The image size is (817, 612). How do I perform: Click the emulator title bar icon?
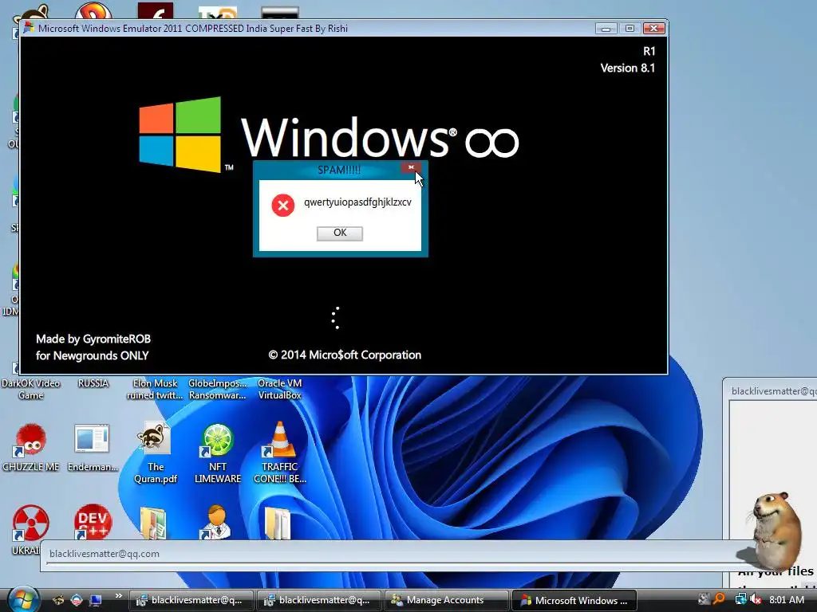[x=30, y=28]
